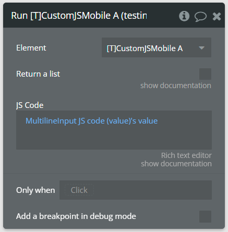Screen dimensions: 228x232
Task: Click the JS Code field label
Action: (x=30, y=105)
